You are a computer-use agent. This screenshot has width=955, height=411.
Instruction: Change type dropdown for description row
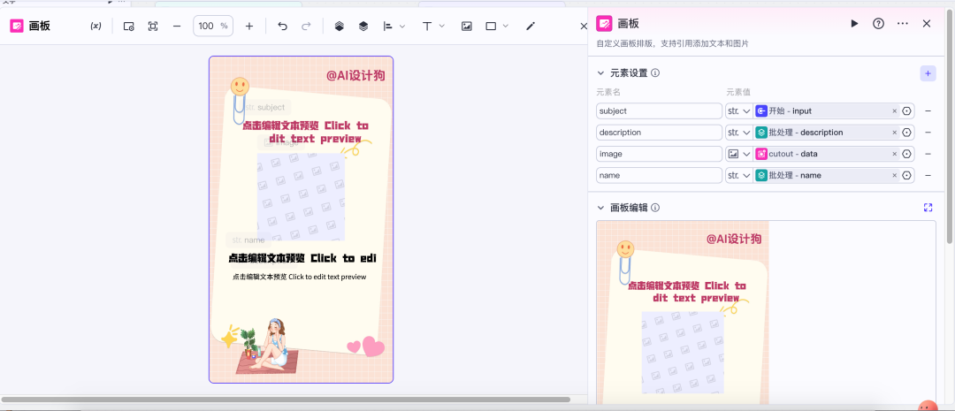click(739, 133)
